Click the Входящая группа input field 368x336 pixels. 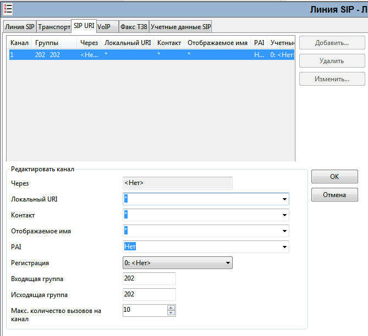tap(149, 278)
